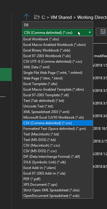The image size is (107, 209).
Task: Select Text (Tab delimited) (*.txt)
Action: click(58, 101)
